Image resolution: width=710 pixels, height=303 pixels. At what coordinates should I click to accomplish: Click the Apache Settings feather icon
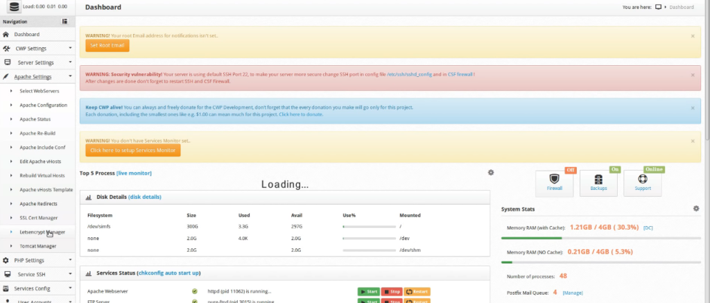point(6,76)
